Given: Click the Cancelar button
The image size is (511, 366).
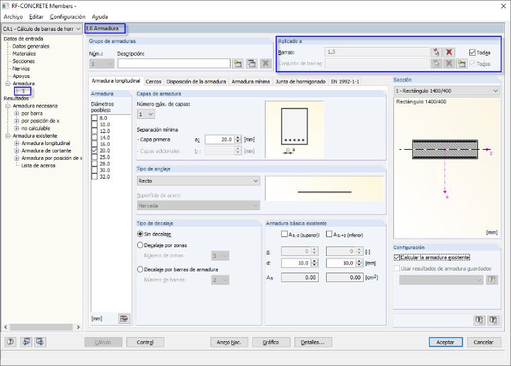Looking at the screenshot, I should [483, 342].
